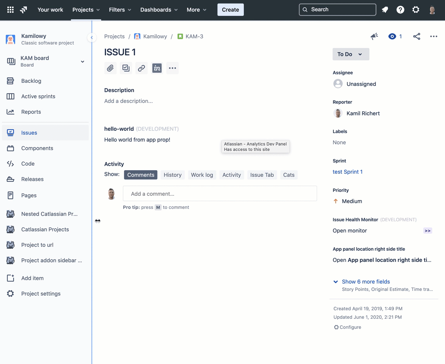The image size is (445, 364).
Task: Open notifications from the top navigation bar
Action: coord(385,10)
